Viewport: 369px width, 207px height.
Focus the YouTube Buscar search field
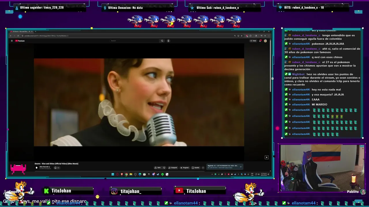pyautogui.click(x=134, y=41)
